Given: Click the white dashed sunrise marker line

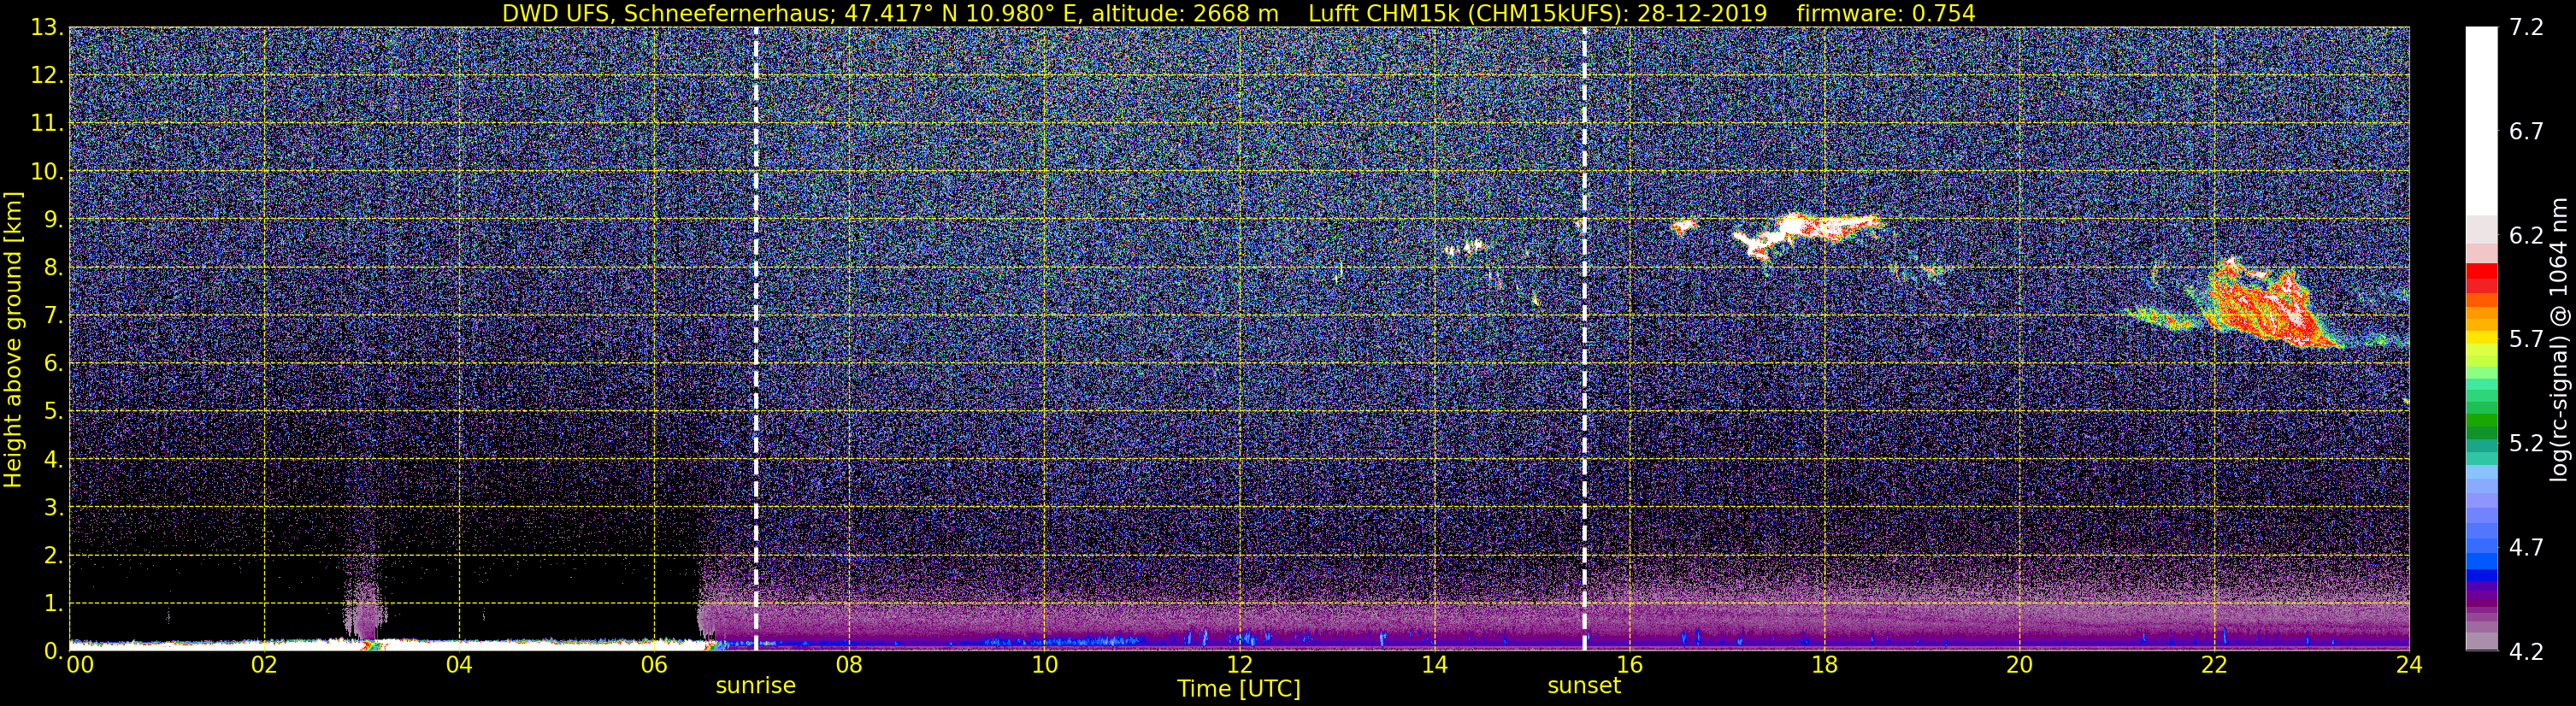Looking at the screenshot, I should click(755, 338).
